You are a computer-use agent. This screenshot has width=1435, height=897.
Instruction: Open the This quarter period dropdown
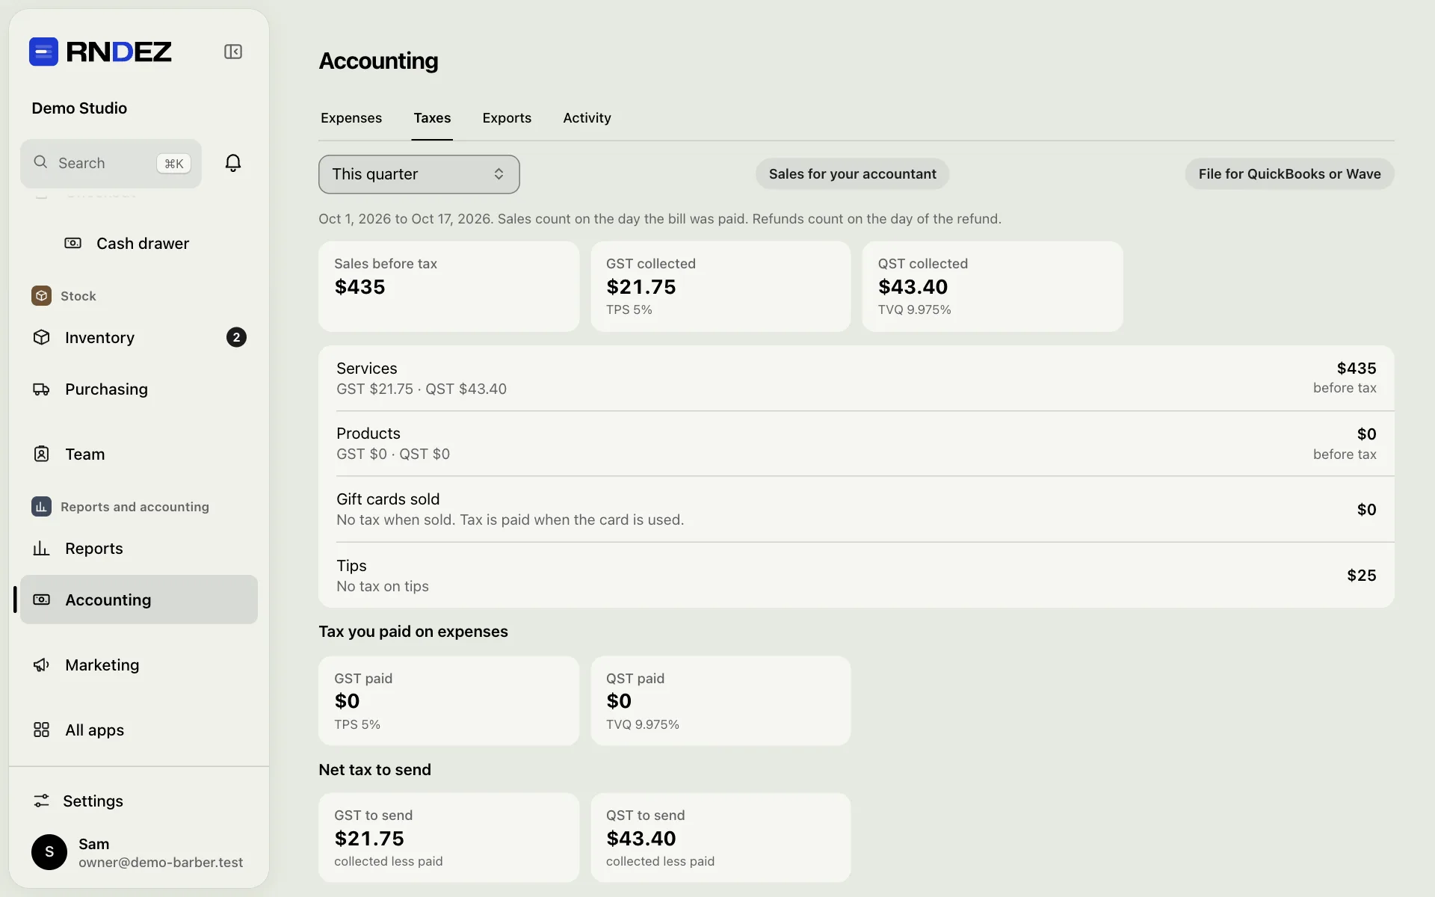419,174
